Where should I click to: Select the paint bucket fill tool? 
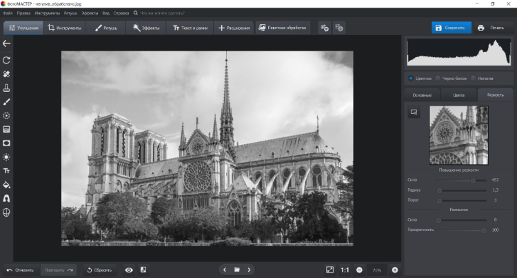tap(6, 184)
